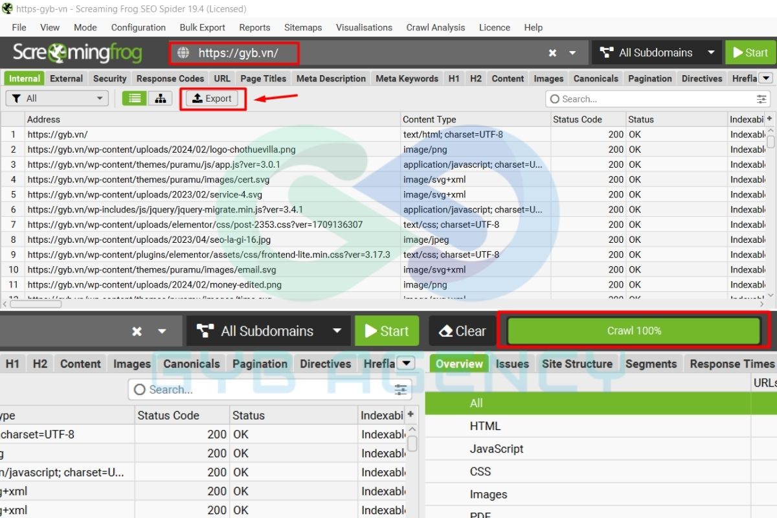The image size is (777, 518).
Task: Switch to list view icon
Action: point(135,98)
